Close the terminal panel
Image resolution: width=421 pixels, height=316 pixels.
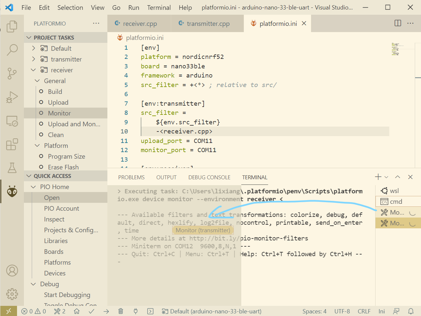pos(410,177)
